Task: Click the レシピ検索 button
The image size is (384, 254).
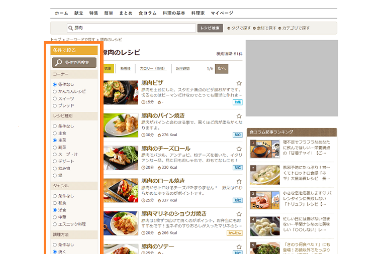Action: 210,28
